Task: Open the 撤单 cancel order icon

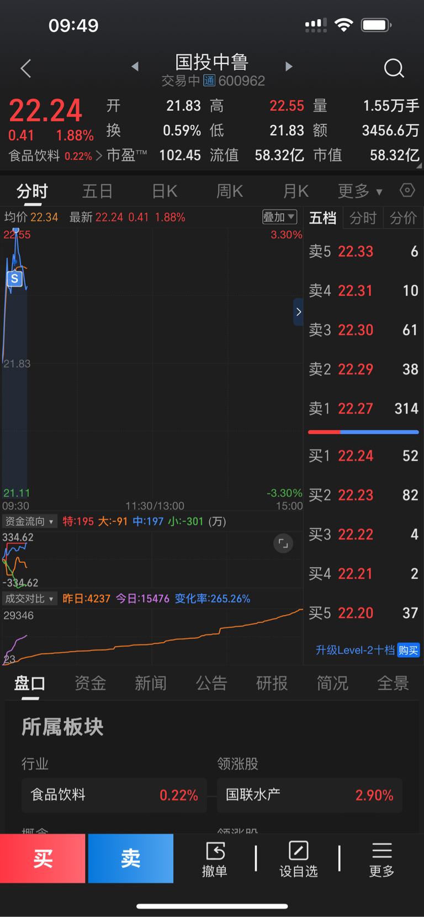Action: [x=215, y=859]
